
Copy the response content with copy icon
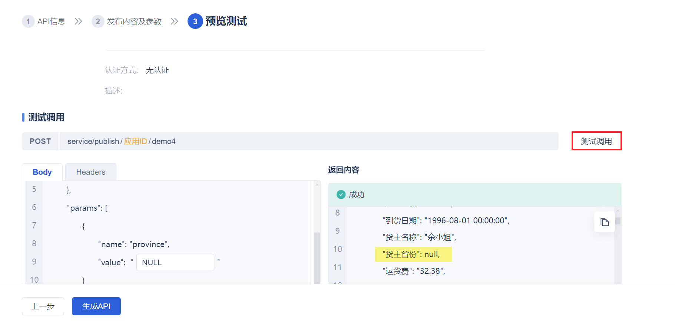604,222
